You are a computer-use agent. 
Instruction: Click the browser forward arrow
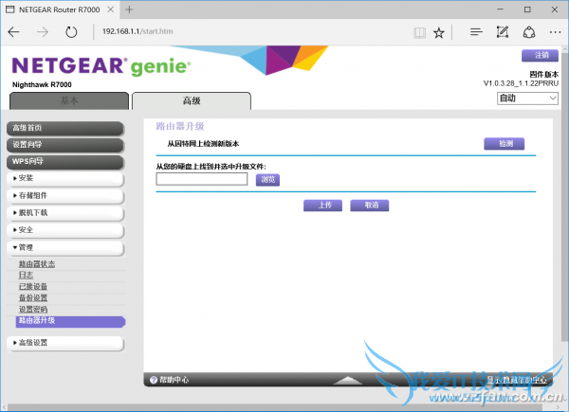43,32
